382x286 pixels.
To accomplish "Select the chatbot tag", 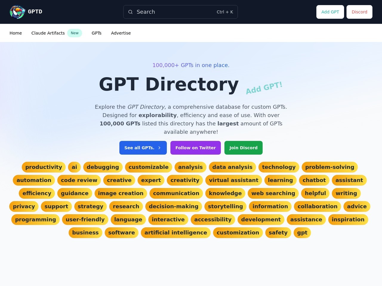I will pyautogui.click(x=314, y=180).
